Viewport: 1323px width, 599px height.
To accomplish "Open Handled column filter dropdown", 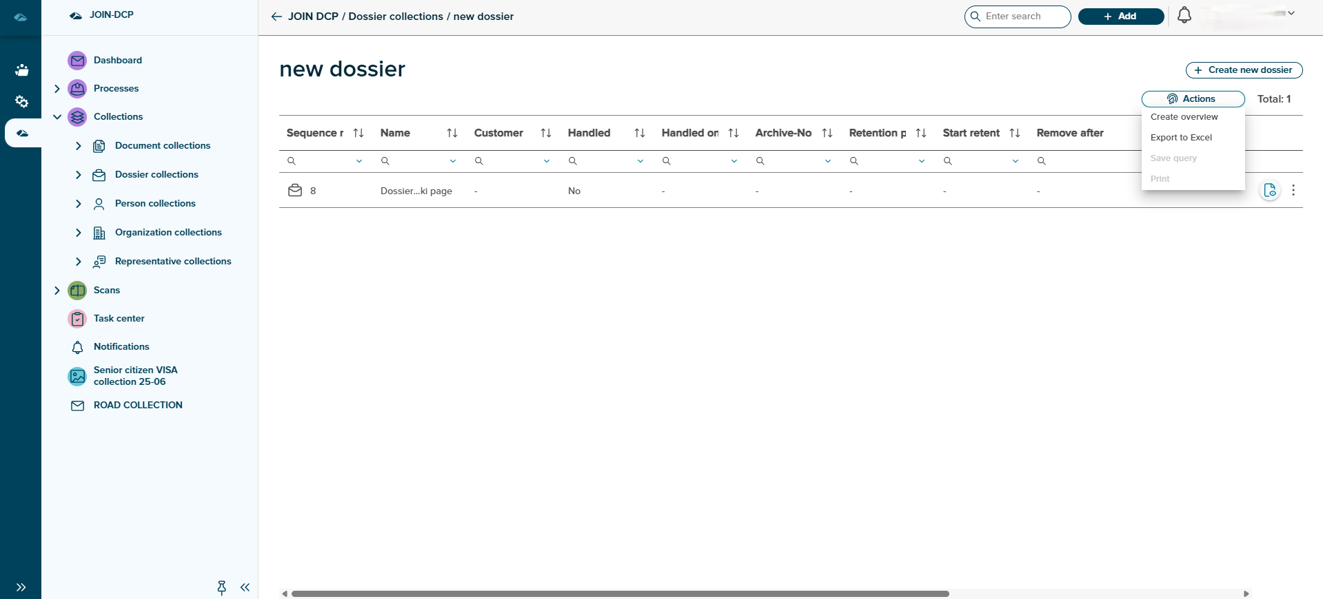I will coord(640,161).
